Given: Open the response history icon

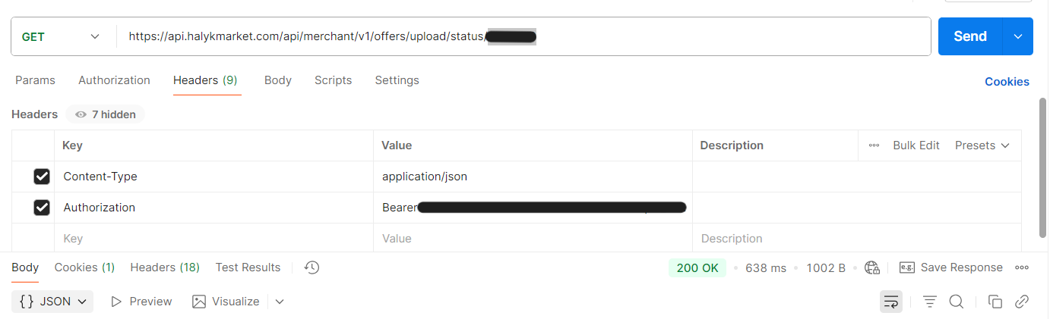Looking at the screenshot, I should click(312, 267).
